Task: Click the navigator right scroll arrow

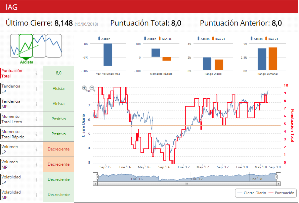Action: click(x=279, y=184)
